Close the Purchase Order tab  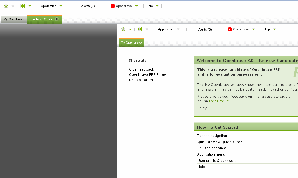(x=57, y=19)
